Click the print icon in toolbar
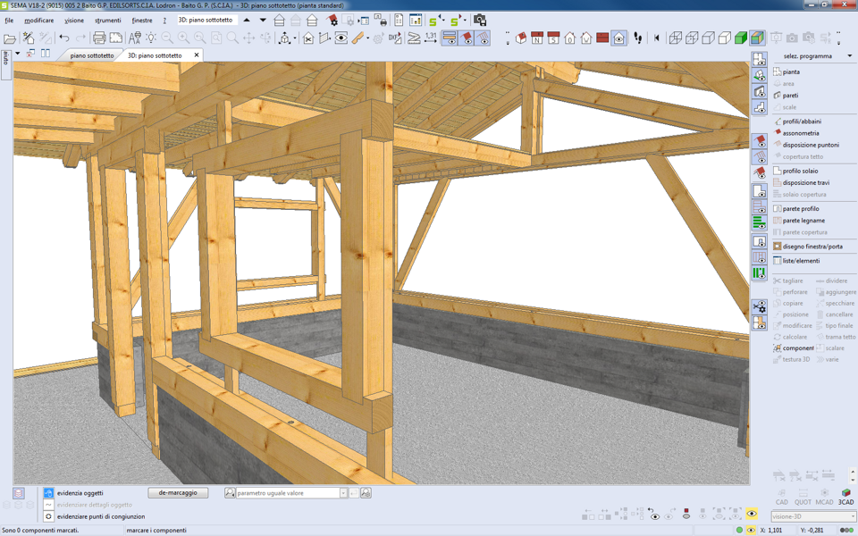This screenshot has height=536, width=858. coord(99,38)
